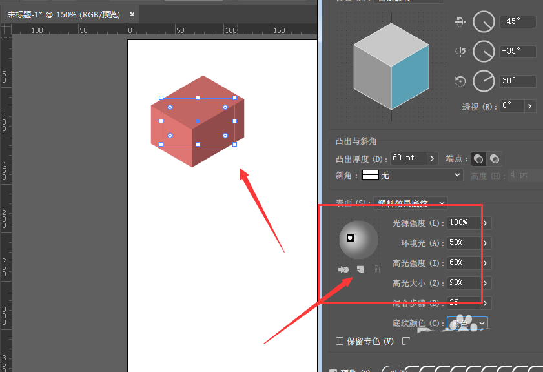
Task: Click the lighting sphere preview
Action: (358, 240)
